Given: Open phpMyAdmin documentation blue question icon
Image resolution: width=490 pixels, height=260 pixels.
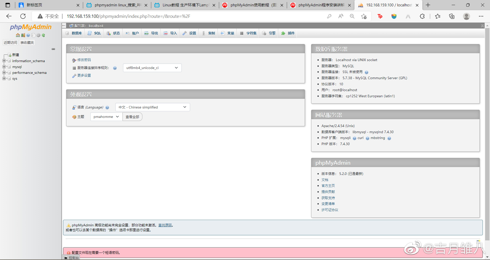Looking at the screenshot, I should 28,35.
